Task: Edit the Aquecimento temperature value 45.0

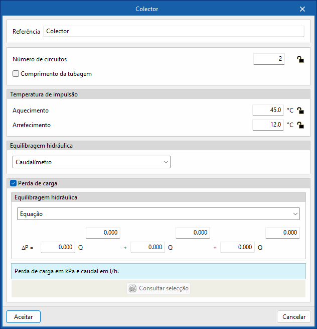Action: [x=268, y=110]
